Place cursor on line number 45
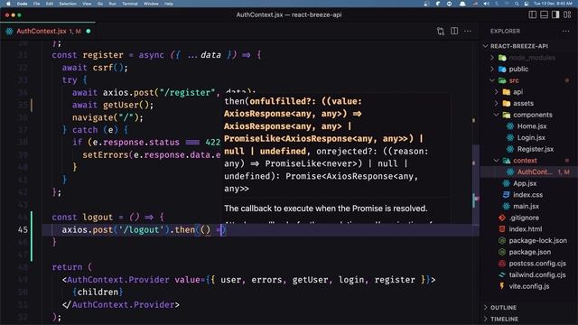This screenshot has height=325, width=578. tap(23, 229)
